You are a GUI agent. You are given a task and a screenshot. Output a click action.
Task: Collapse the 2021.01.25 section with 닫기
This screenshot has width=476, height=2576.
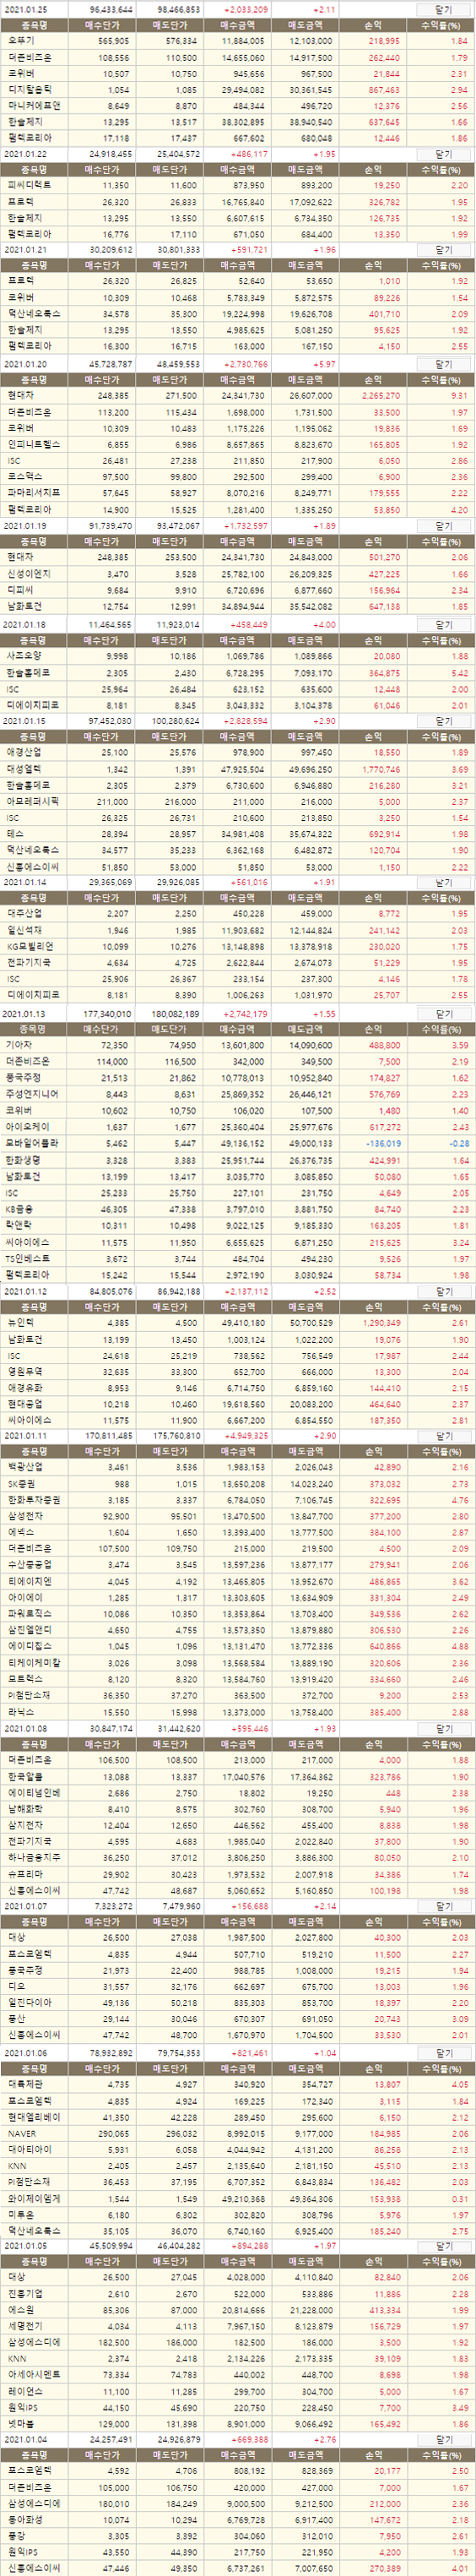pyautogui.click(x=443, y=8)
